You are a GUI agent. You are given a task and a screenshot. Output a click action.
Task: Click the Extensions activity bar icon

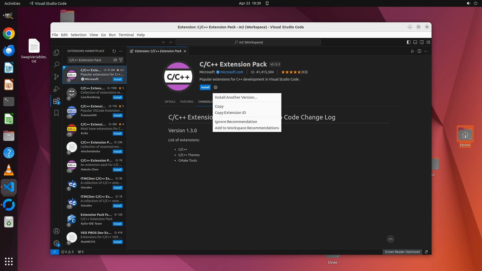point(56,101)
